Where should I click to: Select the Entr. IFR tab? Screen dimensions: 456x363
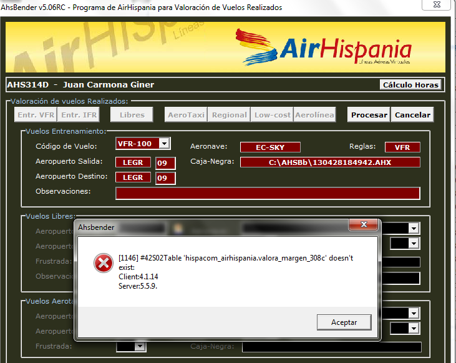pos(79,115)
